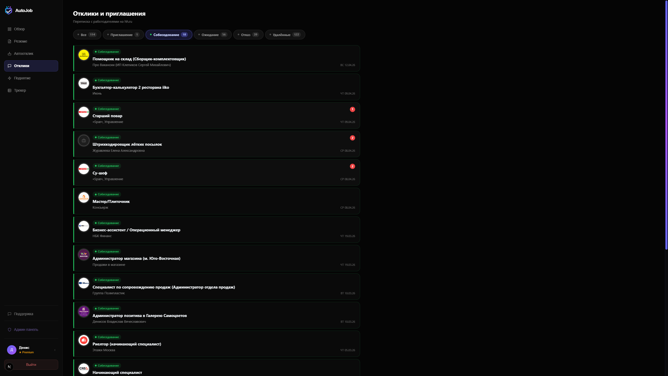Open the Старший повар response card
Screen dimensions: 668x376
pos(217,116)
